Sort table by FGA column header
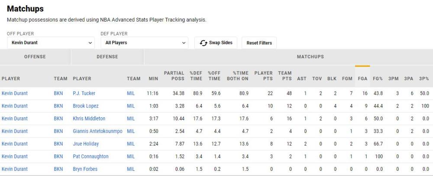433x176 pixels. (362, 79)
